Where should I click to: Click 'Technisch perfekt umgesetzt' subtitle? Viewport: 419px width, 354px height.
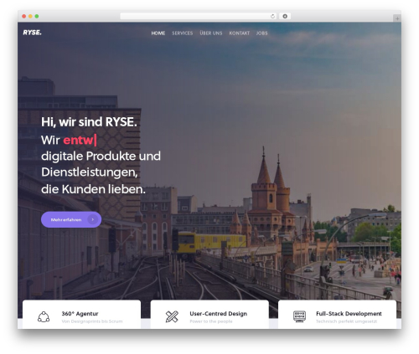pyautogui.click(x=346, y=321)
